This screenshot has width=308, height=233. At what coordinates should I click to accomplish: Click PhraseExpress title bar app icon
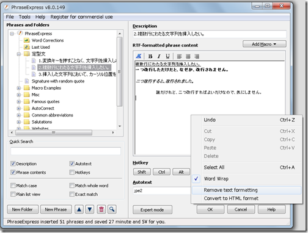[7, 7]
